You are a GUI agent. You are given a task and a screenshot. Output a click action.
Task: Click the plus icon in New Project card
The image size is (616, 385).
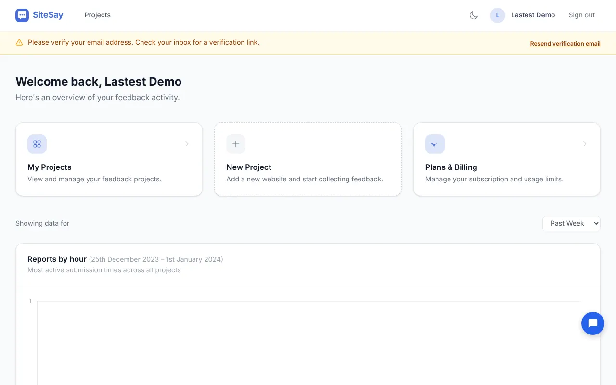(236, 144)
